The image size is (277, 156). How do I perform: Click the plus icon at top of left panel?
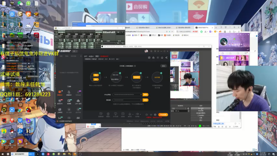pos(81,56)
